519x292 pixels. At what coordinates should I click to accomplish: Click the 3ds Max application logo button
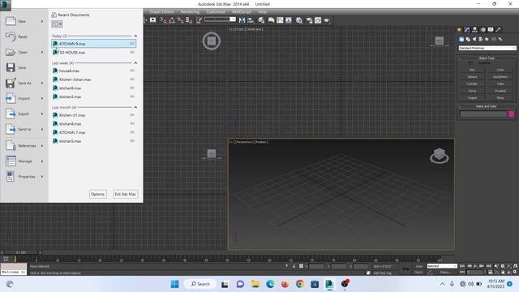coord(6,5)
